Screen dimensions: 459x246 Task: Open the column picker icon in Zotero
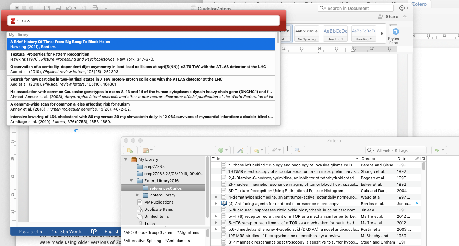[423, 159]
